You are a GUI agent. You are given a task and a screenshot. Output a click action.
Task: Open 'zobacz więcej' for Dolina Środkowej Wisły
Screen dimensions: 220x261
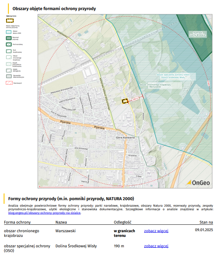[x=156, y=246]
